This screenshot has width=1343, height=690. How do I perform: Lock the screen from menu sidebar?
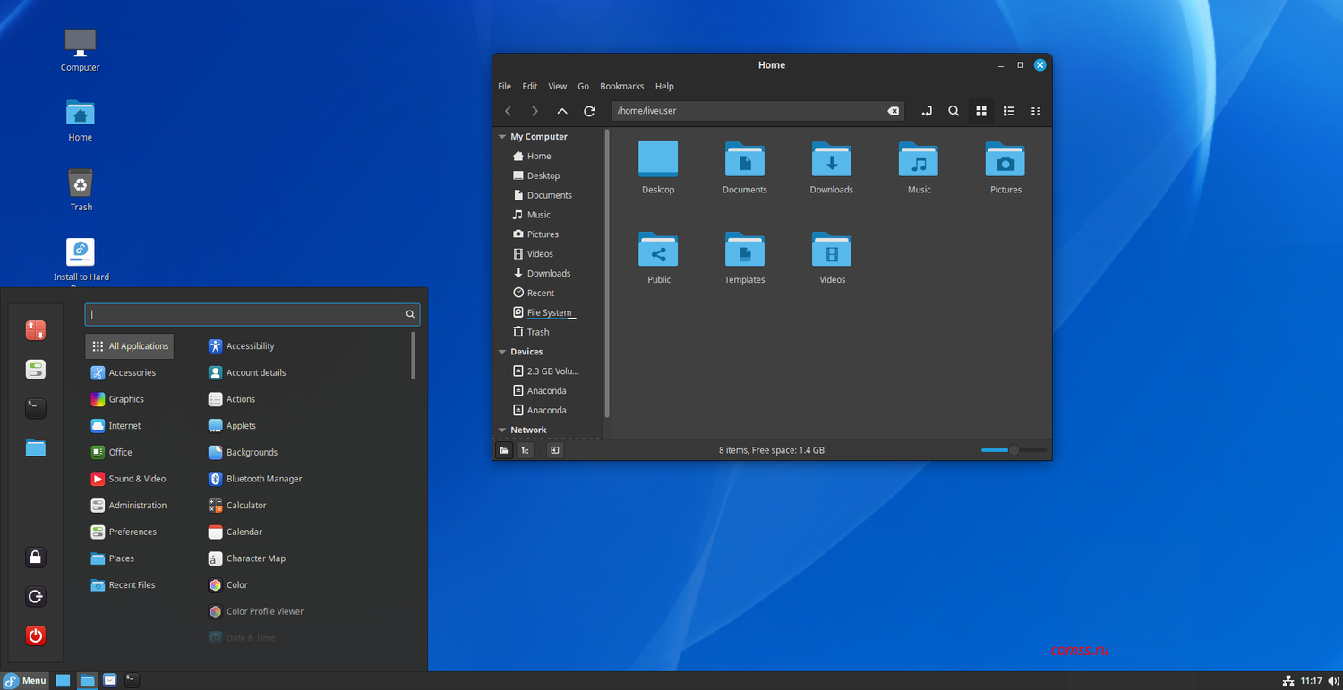(x=35, y=558)
